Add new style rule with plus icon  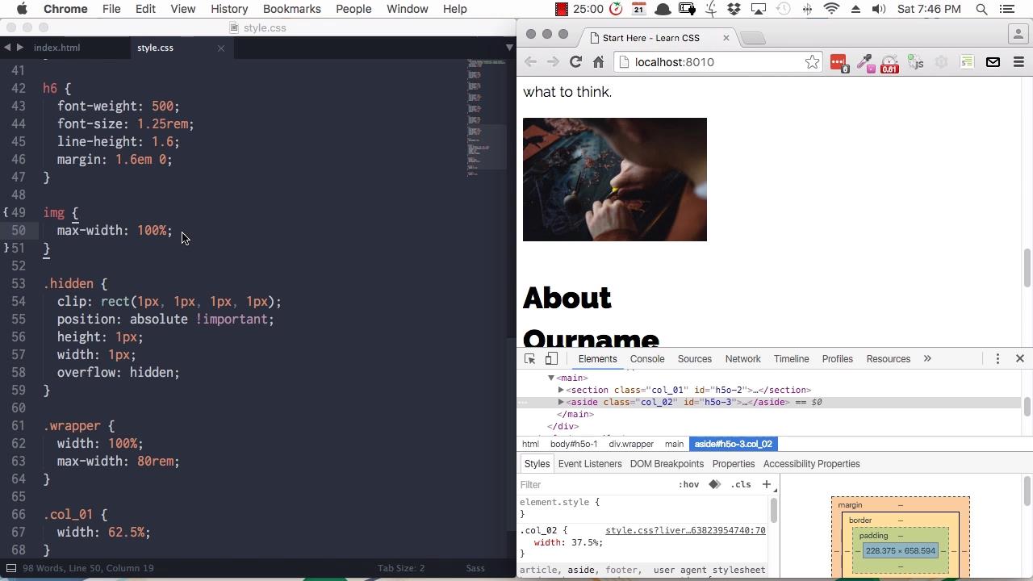[767, 484]
